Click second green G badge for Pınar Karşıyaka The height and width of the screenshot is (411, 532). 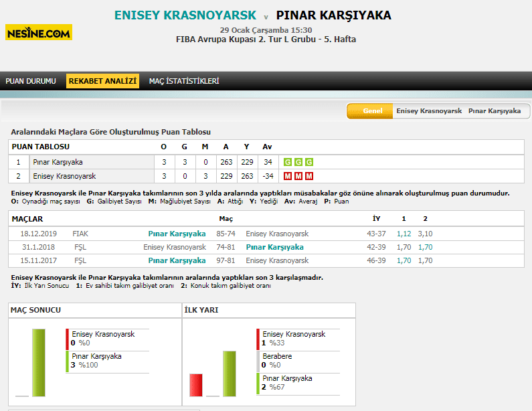point(298,162)
